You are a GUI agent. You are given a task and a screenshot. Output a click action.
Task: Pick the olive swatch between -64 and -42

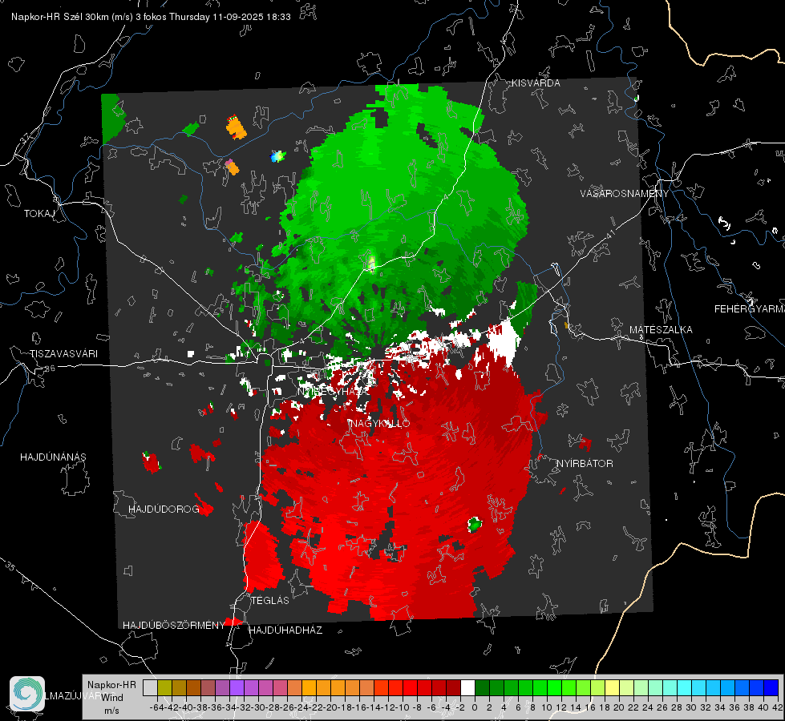click(x=164, y=687)
